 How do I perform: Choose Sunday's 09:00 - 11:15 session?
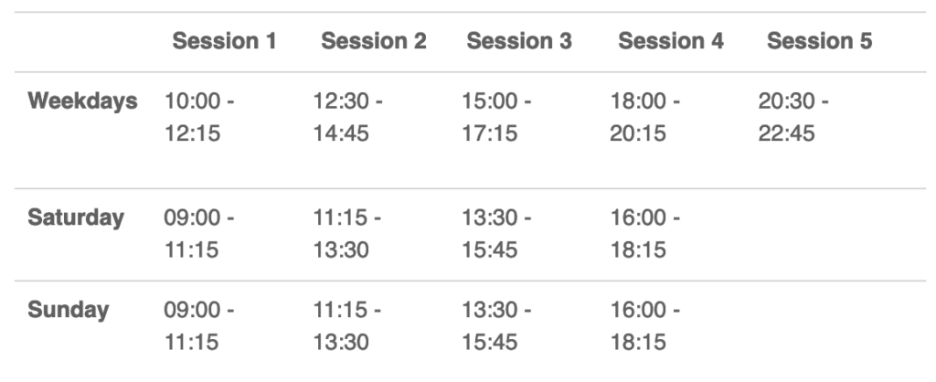[x=199, y=326]
